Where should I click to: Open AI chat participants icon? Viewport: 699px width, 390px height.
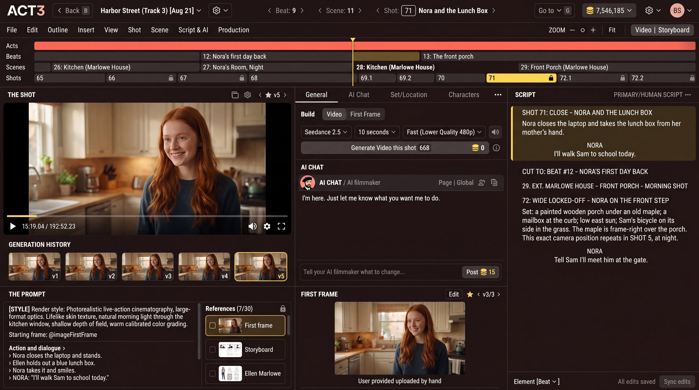(x=482, y=183)
